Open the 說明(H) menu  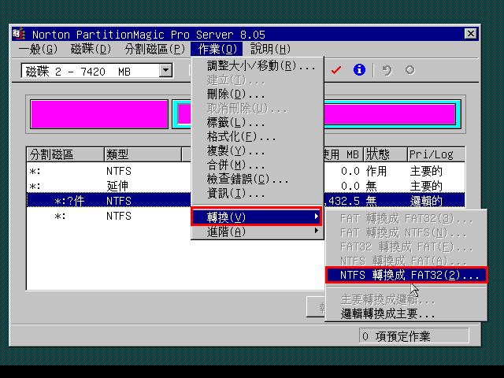[x=270, y=49]
